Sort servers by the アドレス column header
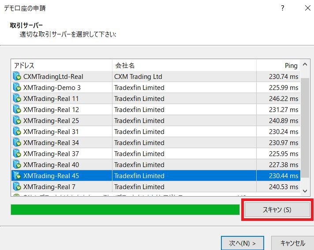314x250 pixels. [62, 65]
